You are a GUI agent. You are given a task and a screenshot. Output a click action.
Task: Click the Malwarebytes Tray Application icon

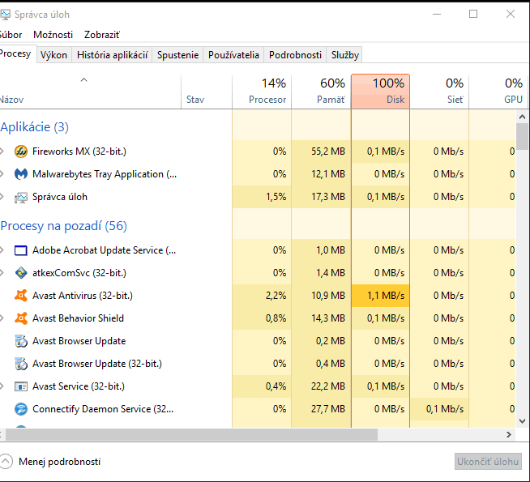[21, 174]
